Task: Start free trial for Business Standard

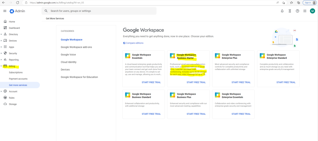Action: pos(151,114)
